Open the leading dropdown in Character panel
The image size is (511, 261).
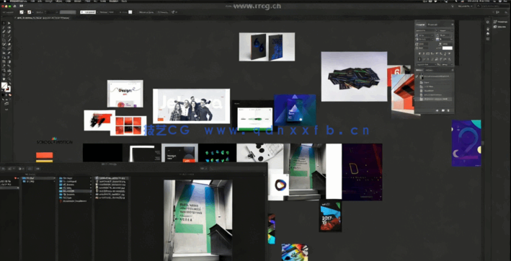[x=445, y=35]
